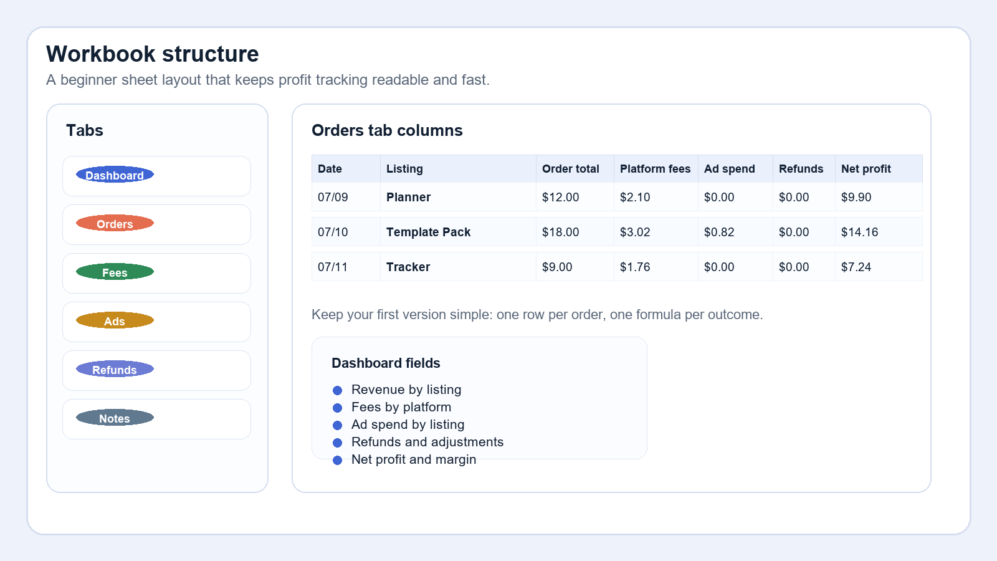
Task: Select the $14.16 net profit cell
Action: (879, 232)
